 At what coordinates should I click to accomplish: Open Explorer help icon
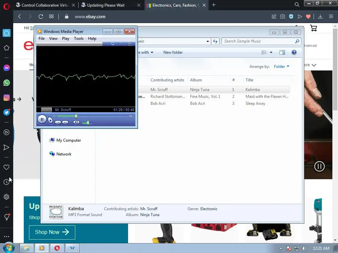294,52
